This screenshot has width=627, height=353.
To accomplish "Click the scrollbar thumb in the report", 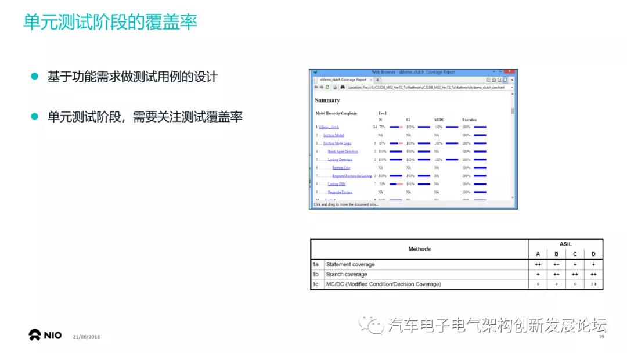I will click(513, 111).
